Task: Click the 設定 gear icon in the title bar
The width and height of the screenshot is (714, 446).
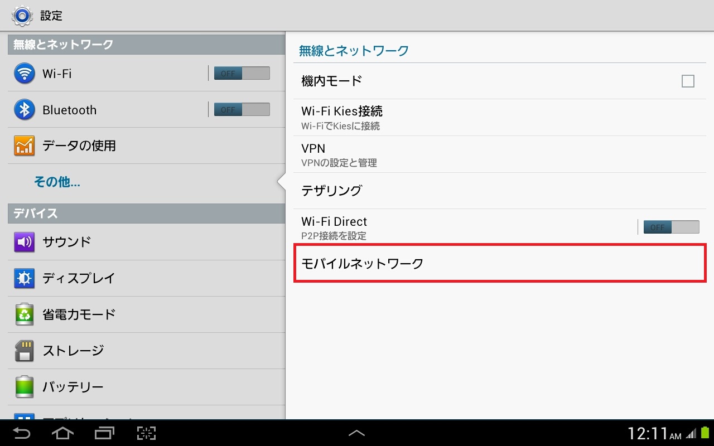Action: click(x=21, y=15)
